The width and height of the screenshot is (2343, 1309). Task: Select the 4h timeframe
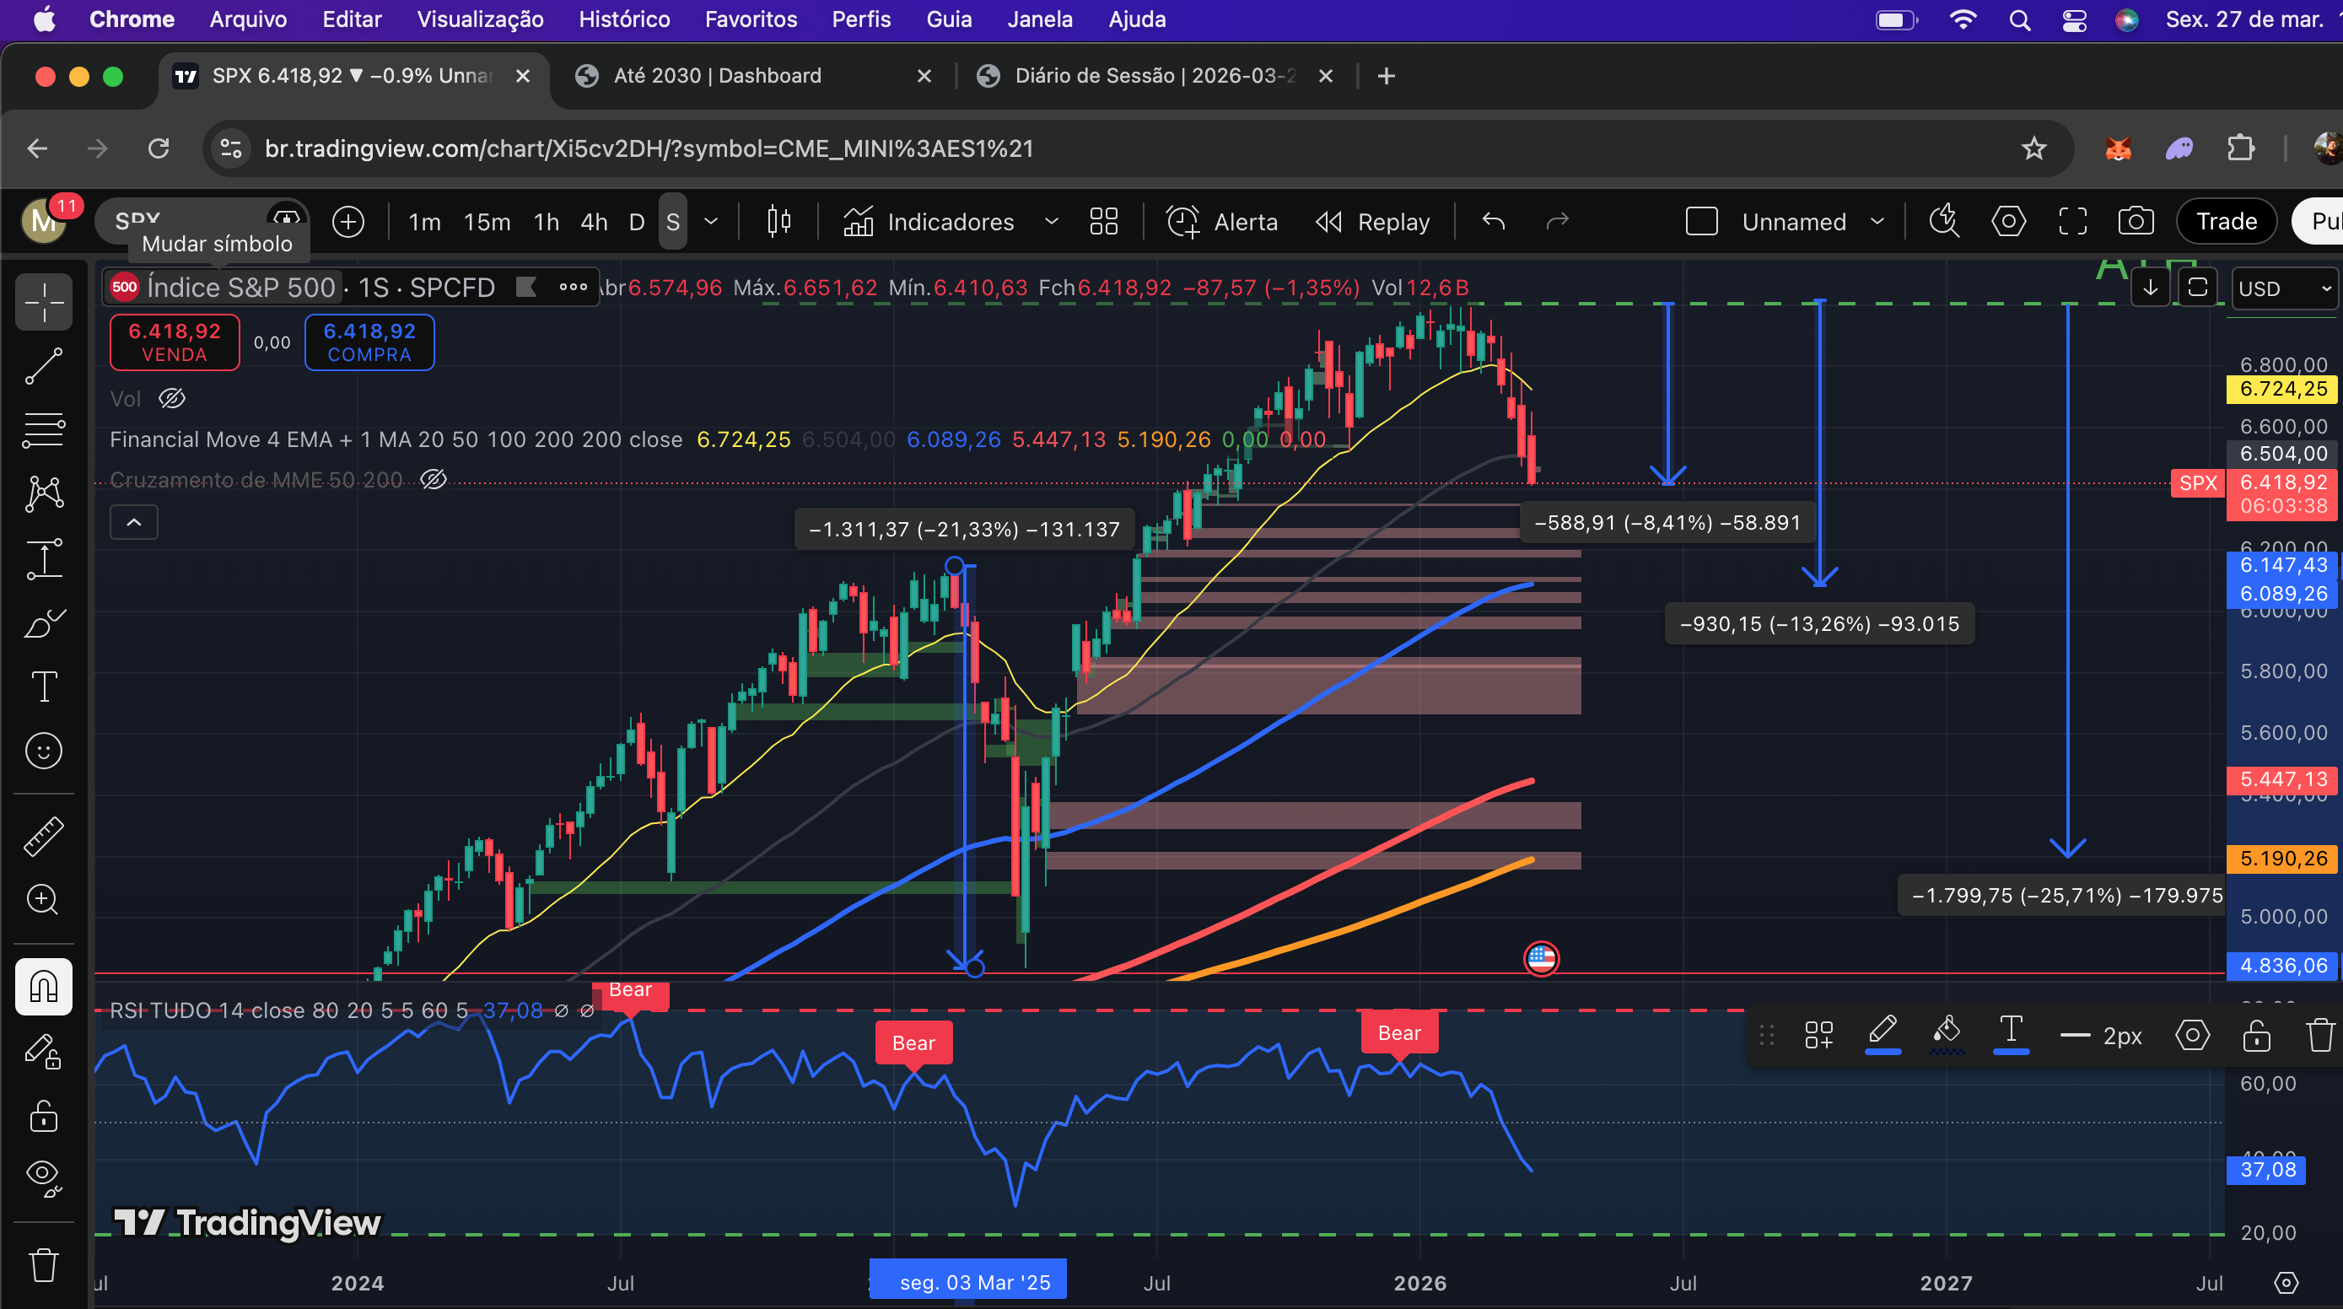[x=593, y=221]
